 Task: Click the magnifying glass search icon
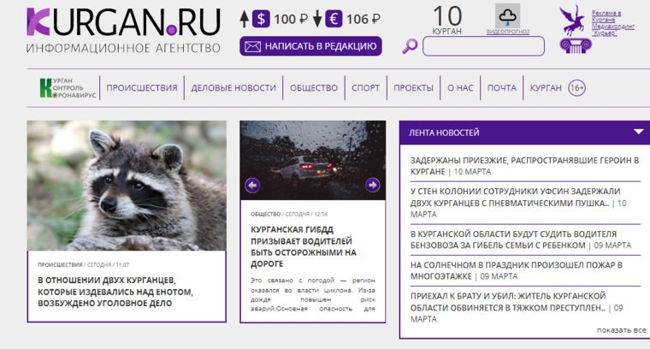pyautogui.click(x=410, y=45)
